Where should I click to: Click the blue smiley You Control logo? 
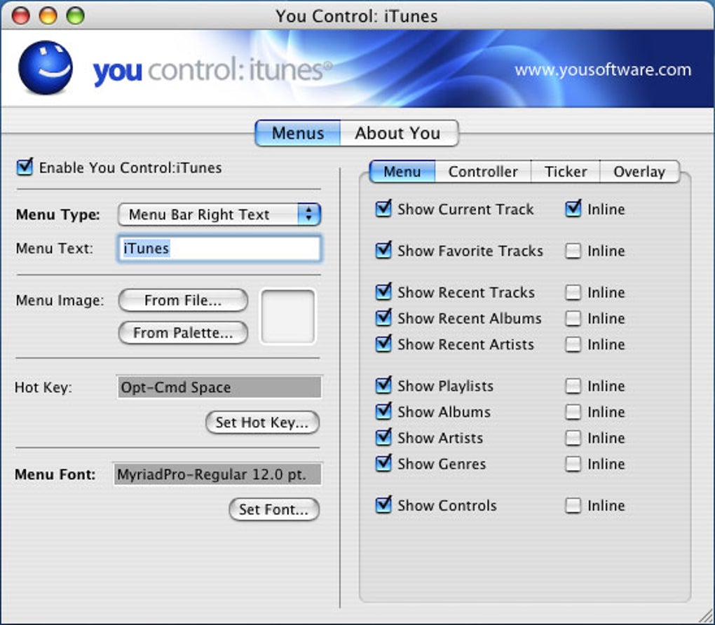45,67
